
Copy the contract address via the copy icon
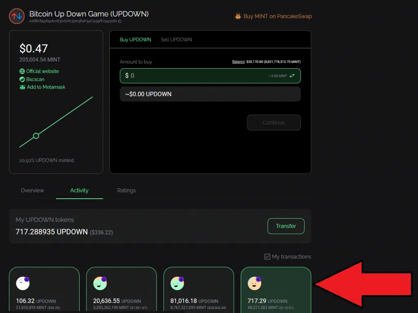(120, 21)
